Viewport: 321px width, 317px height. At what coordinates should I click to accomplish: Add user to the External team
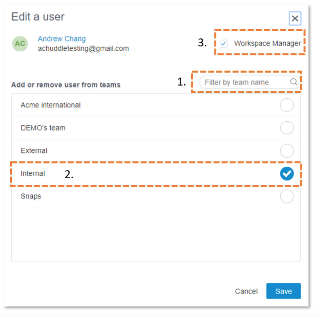pyautogui.click(x=287, y=151)
